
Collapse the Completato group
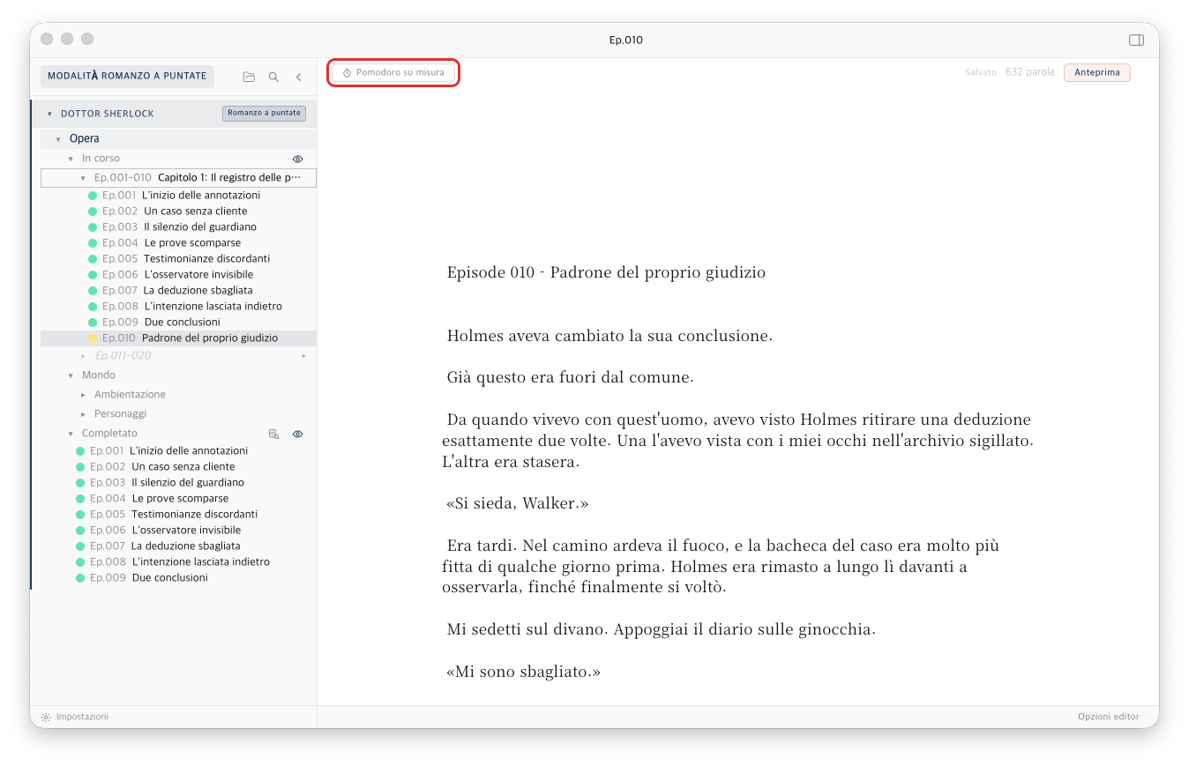(x=71, y=434)
